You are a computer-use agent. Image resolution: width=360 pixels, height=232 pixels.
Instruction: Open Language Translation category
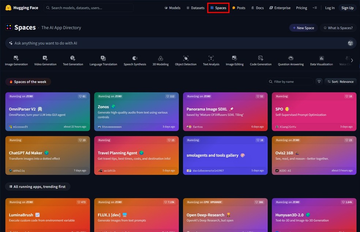pos(103,61)
